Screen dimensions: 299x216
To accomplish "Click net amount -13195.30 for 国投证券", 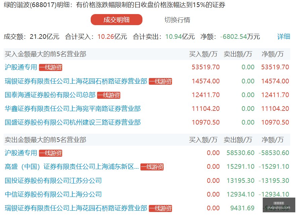I will [x=274, y=181].
